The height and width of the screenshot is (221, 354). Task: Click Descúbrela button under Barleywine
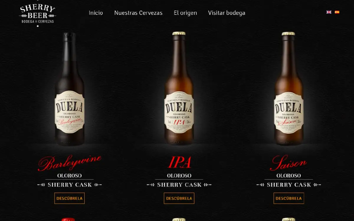click(x=69, y=198)
